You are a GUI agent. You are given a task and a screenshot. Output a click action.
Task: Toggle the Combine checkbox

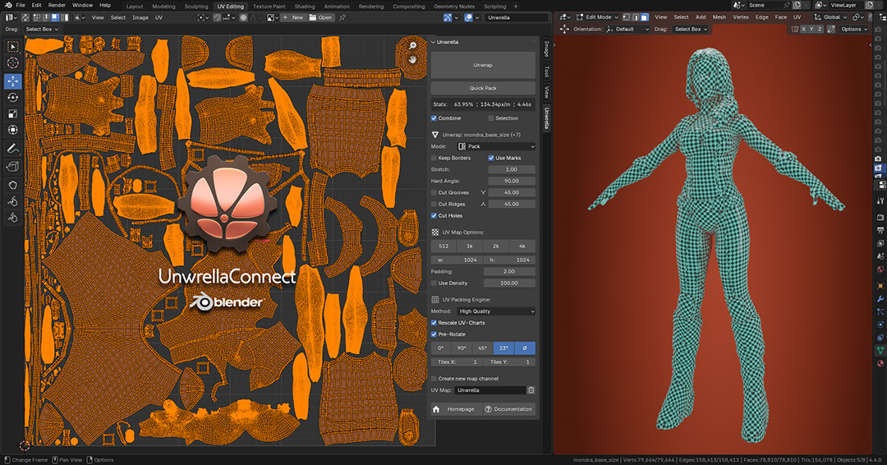pyautogui.click(x=434, y=118)
